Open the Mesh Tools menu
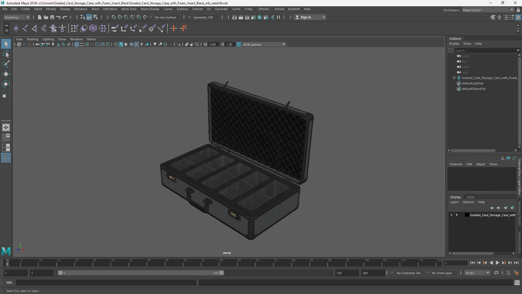 coord(129,9)
